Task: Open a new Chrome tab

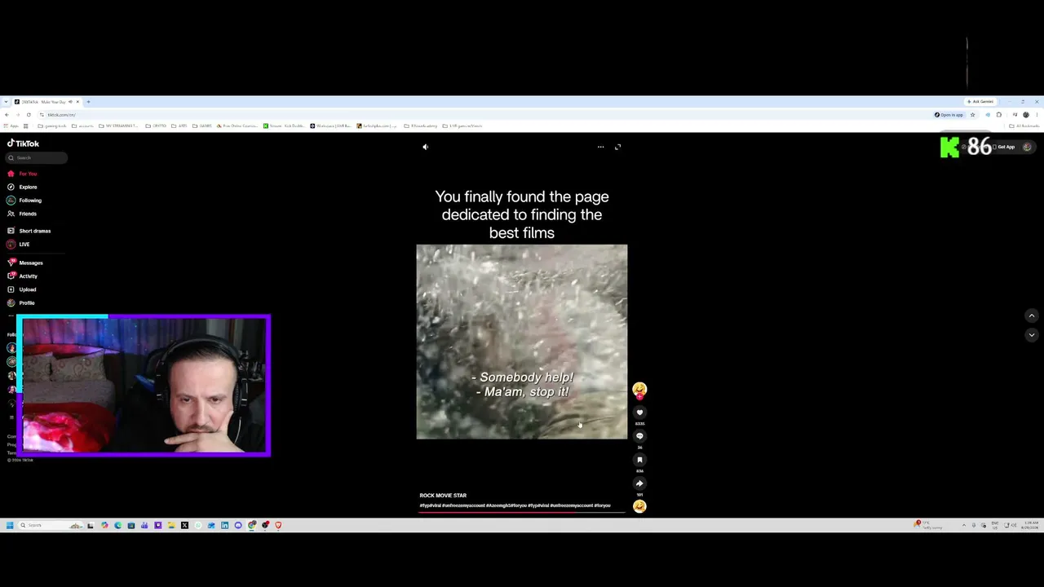Action: pyautogui.click(x=89, y=102)
